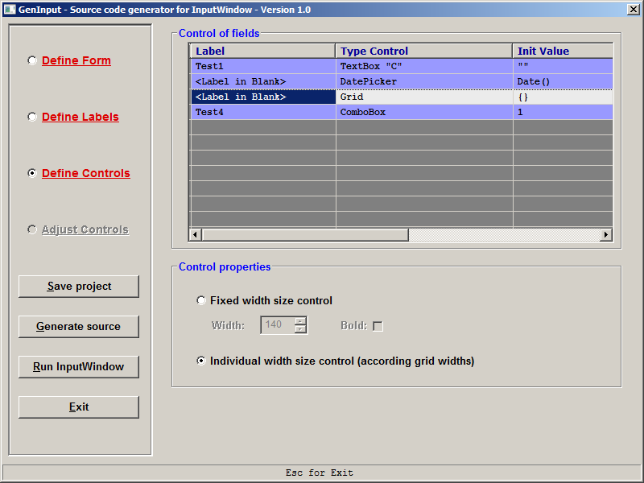Click the GenInput title bar application icon

(x=10, y=9)
